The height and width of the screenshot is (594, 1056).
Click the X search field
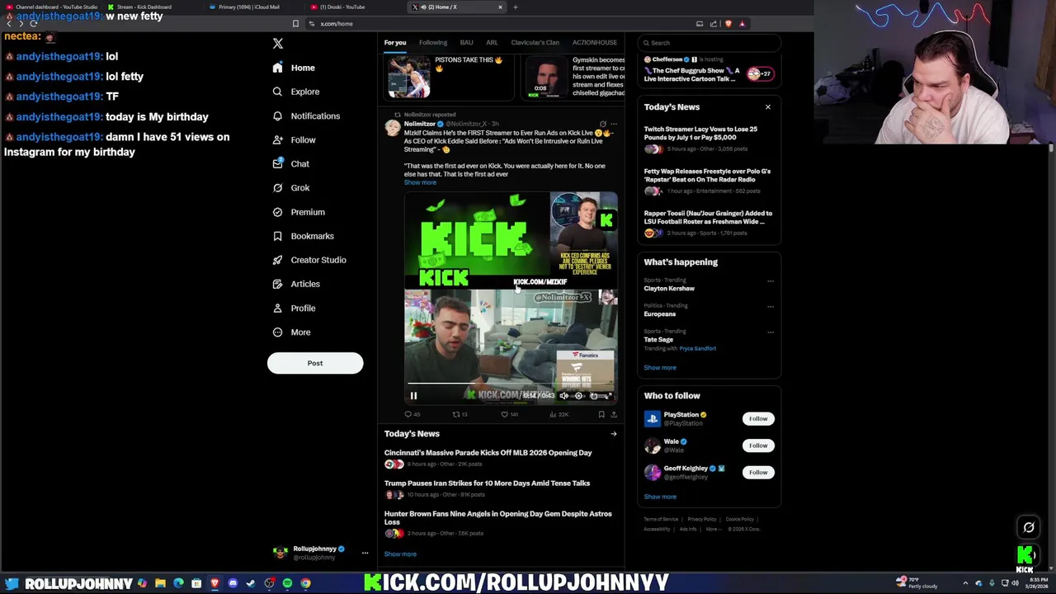709,43
